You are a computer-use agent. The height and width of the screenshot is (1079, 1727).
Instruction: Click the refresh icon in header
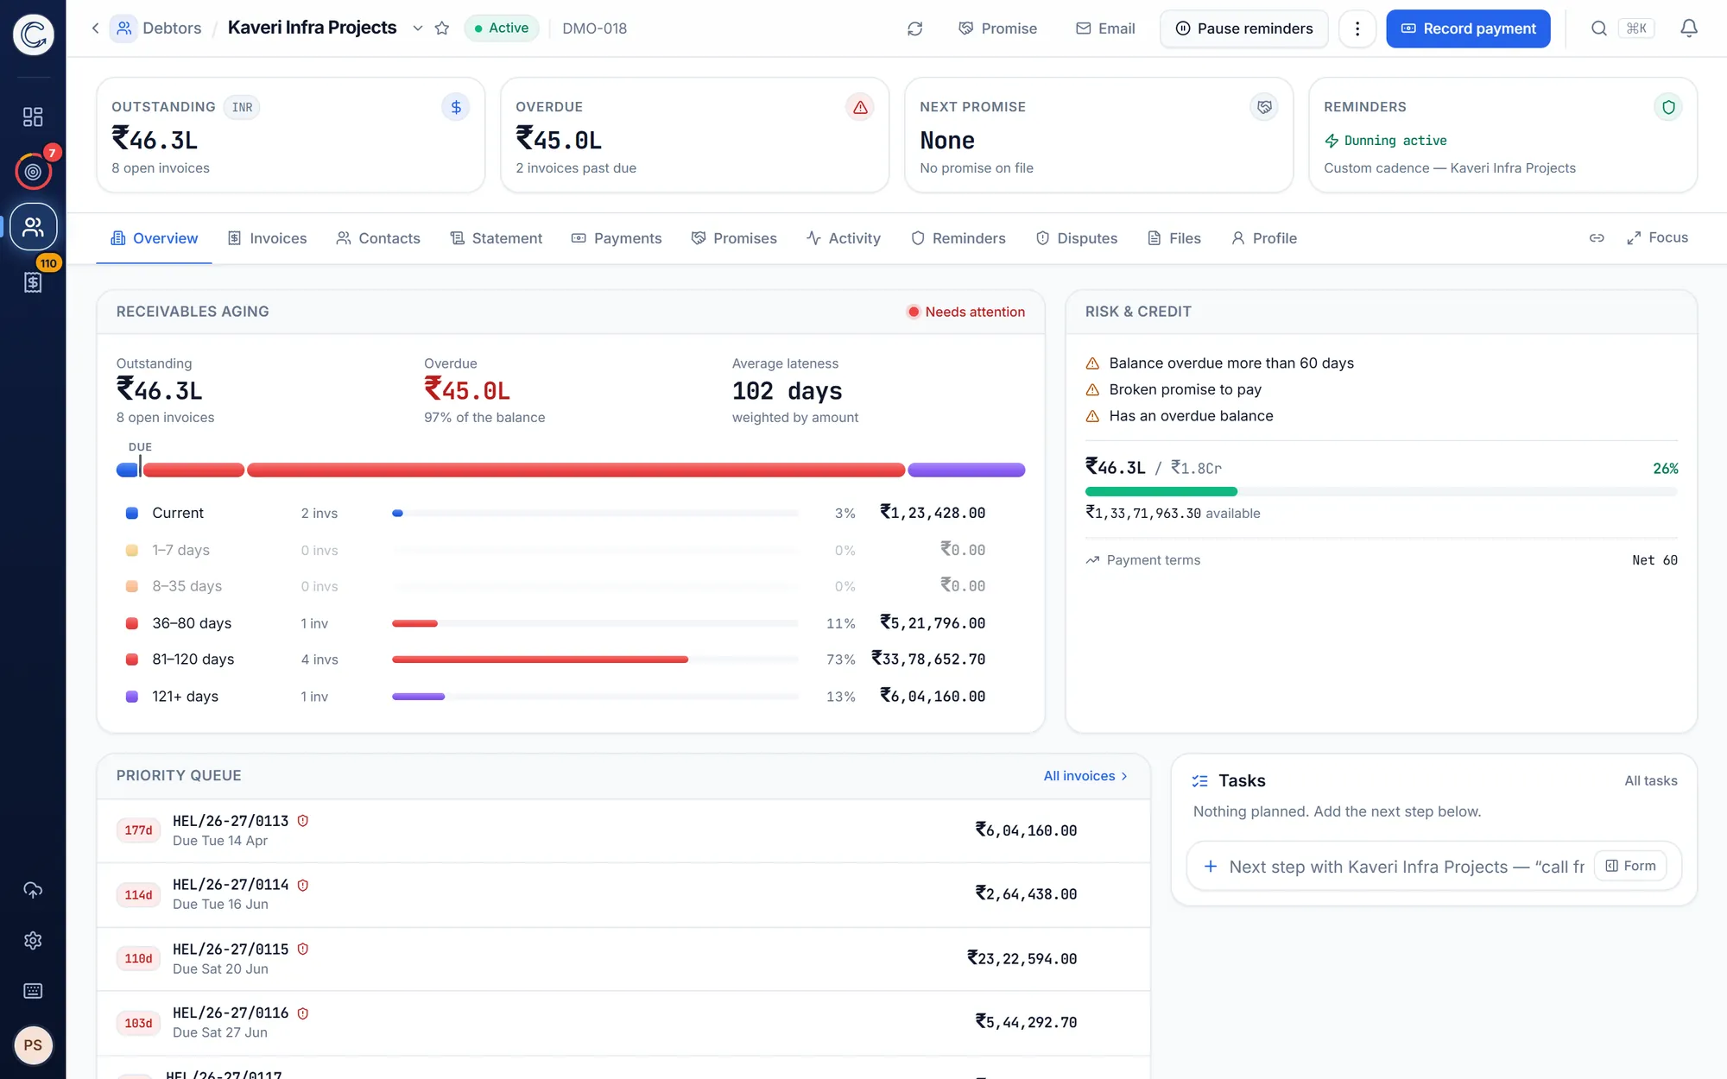(915, 28)
